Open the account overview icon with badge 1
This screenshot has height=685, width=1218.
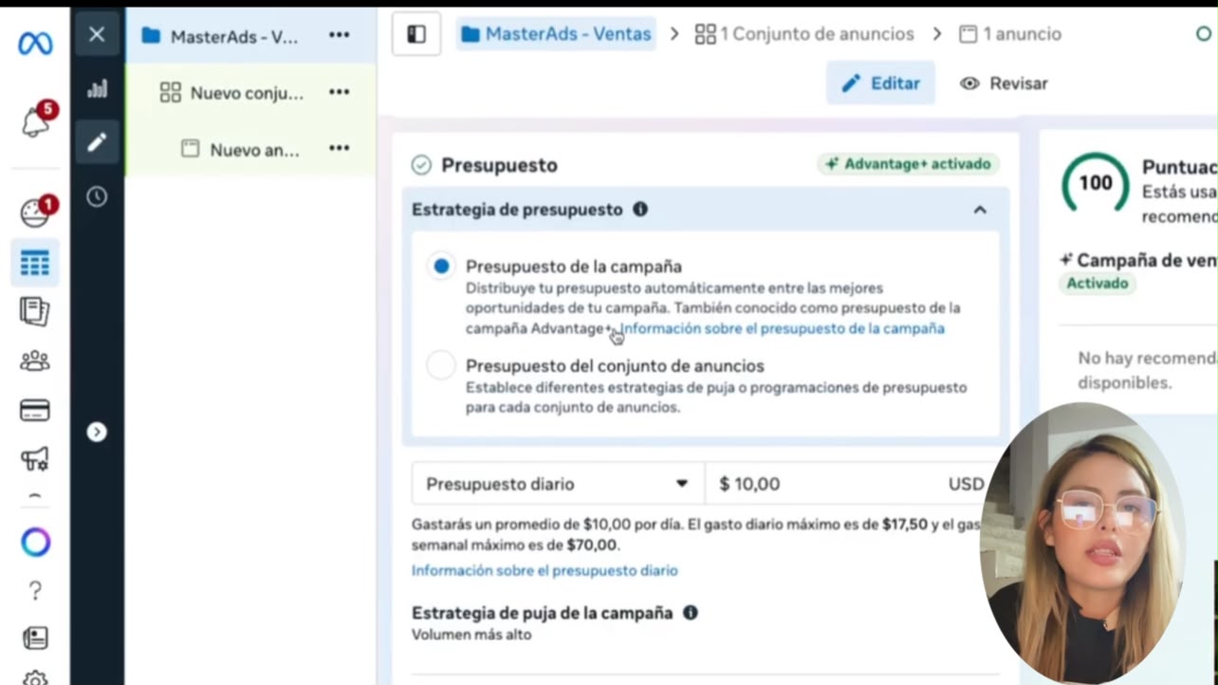[35, 213]
